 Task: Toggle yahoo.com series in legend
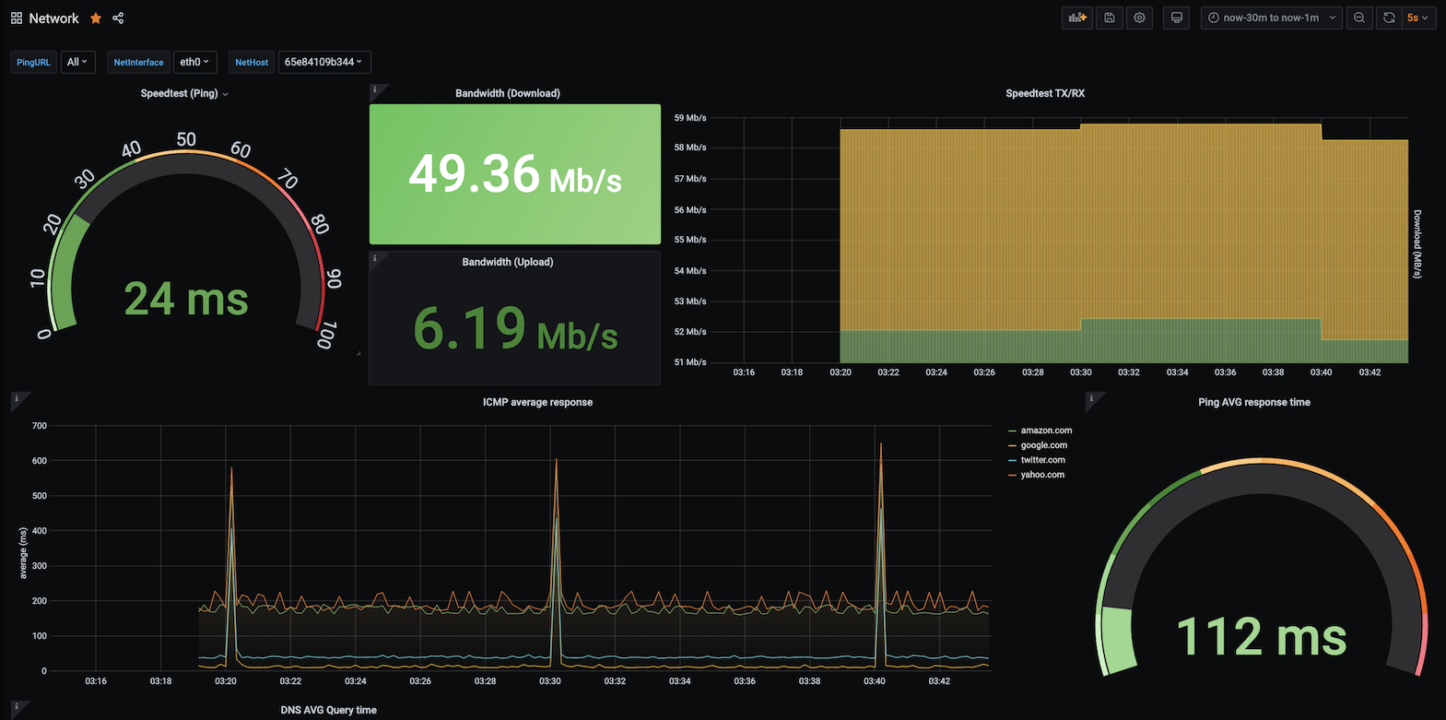1042,475
